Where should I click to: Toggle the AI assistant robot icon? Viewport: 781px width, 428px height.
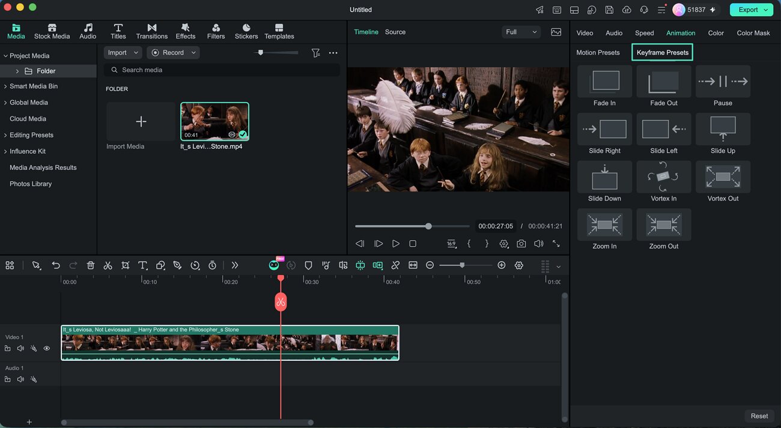click(x=275, y=264)
